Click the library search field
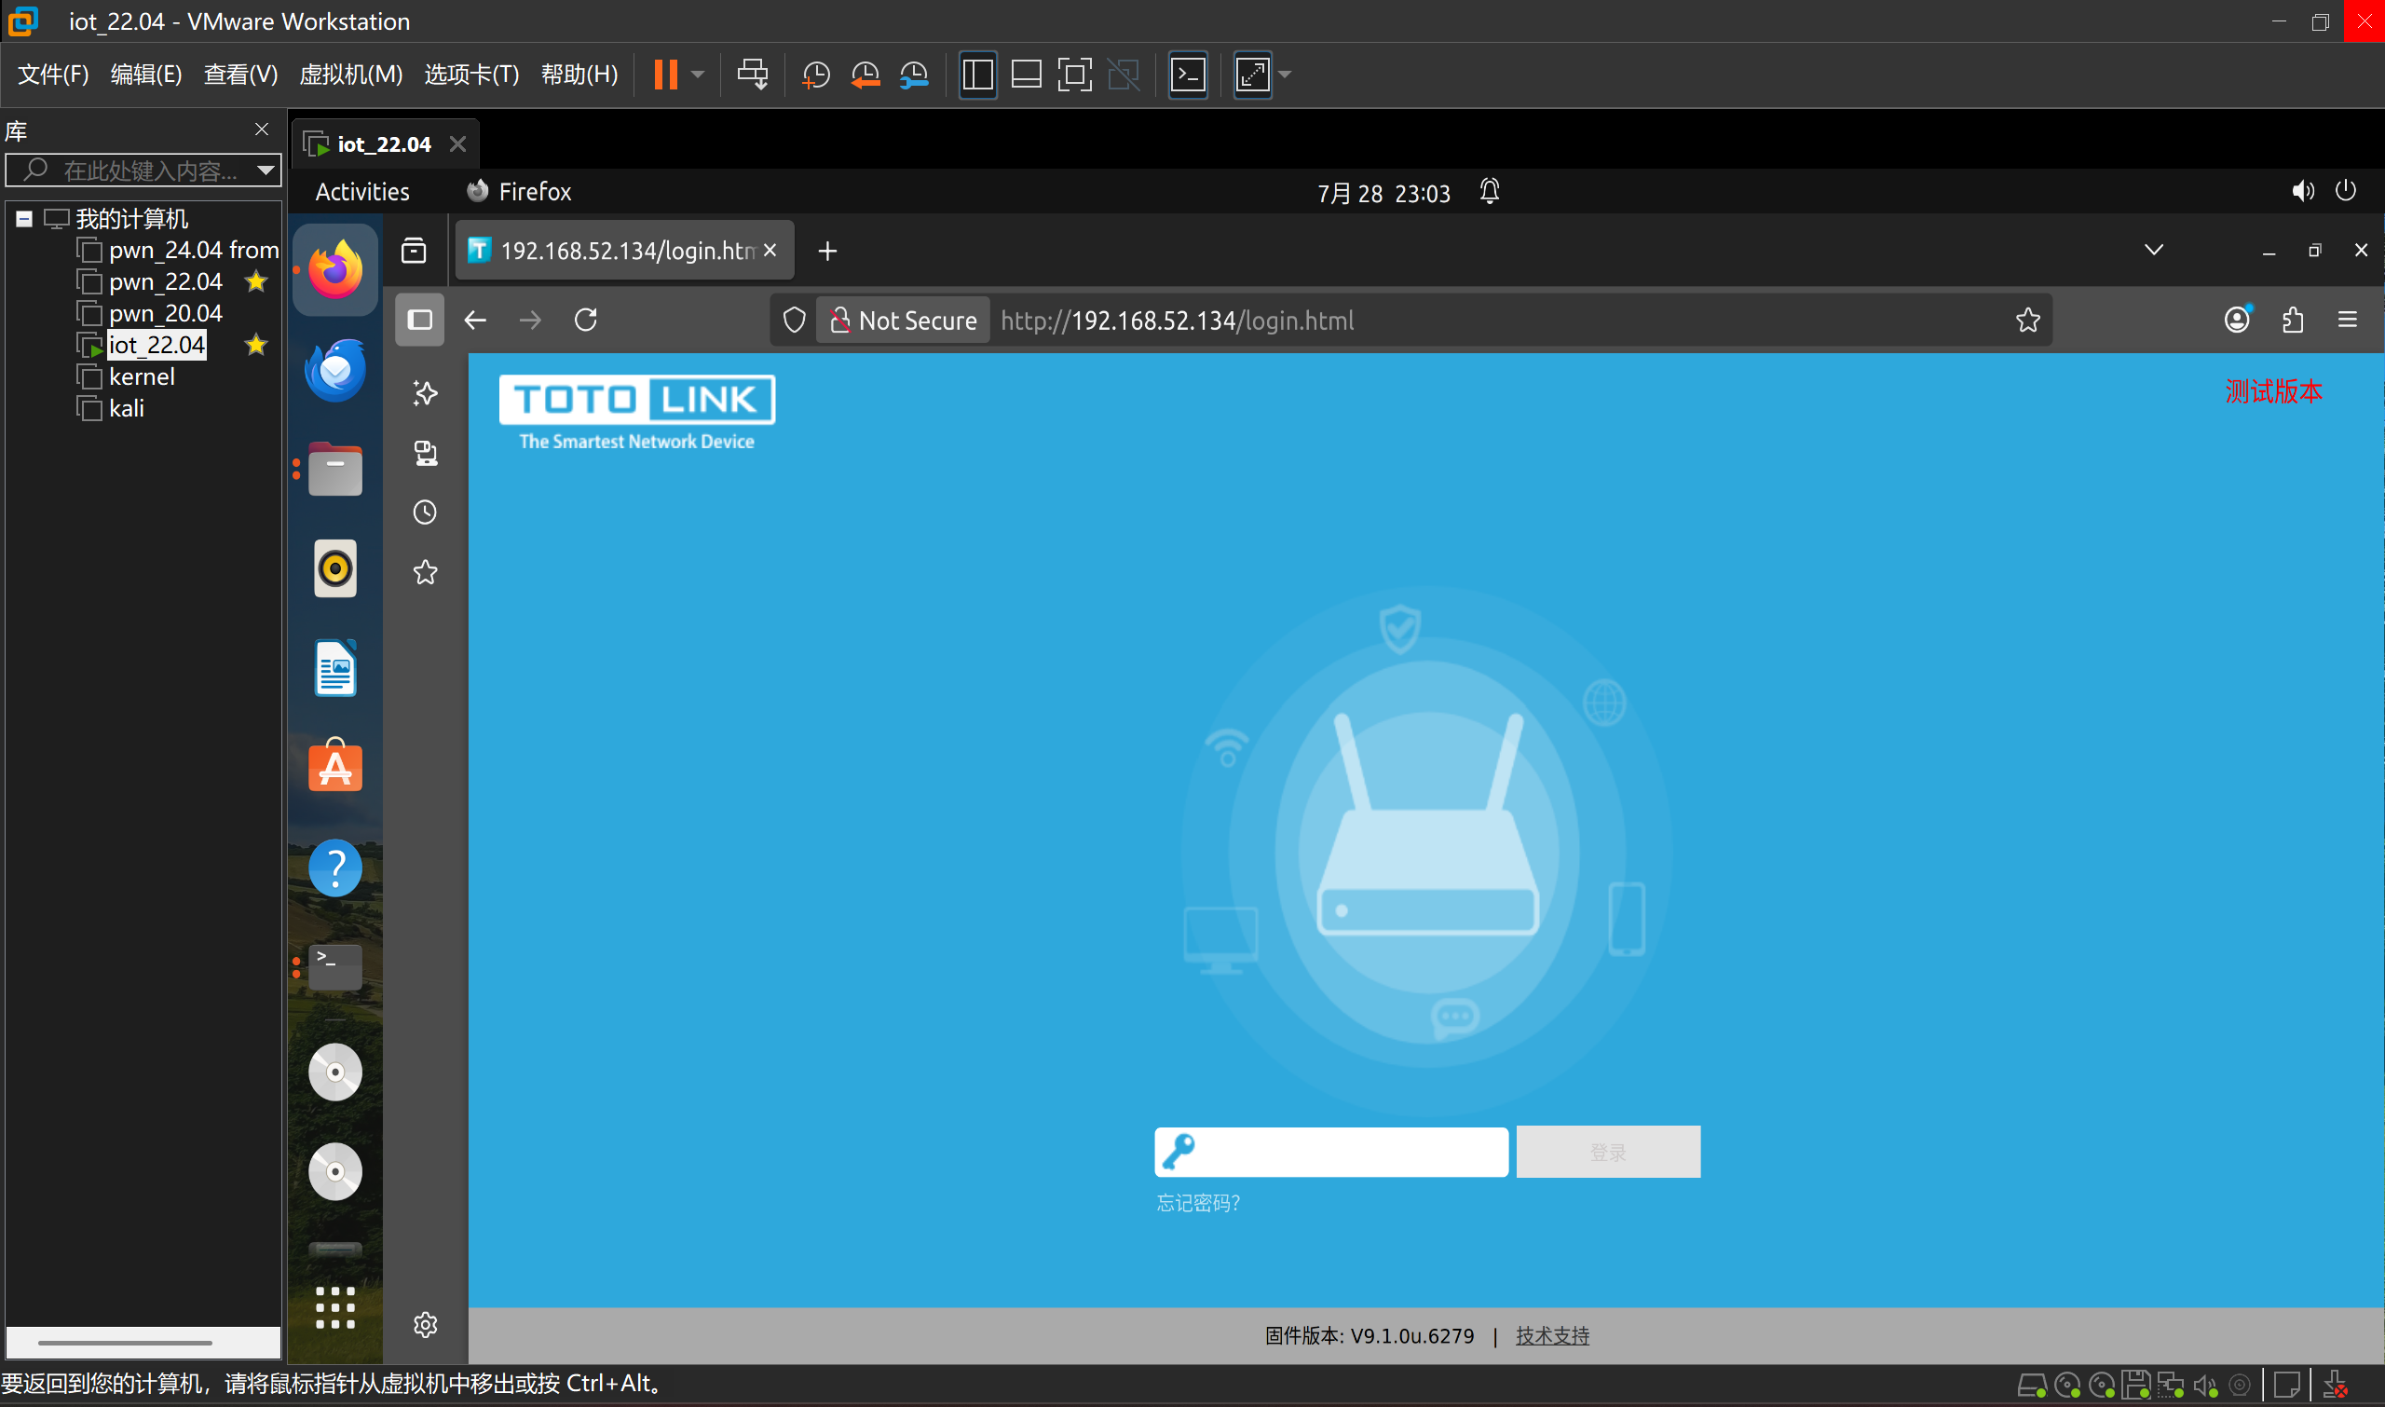 click(143, 171)
